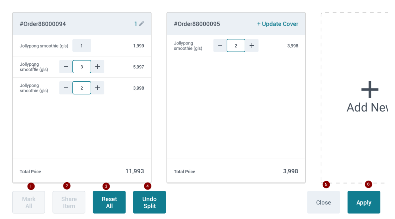Increase smoothie quantity in Order88000095
The height and width of the screenshot is (219, 395).
click(252, 45)
